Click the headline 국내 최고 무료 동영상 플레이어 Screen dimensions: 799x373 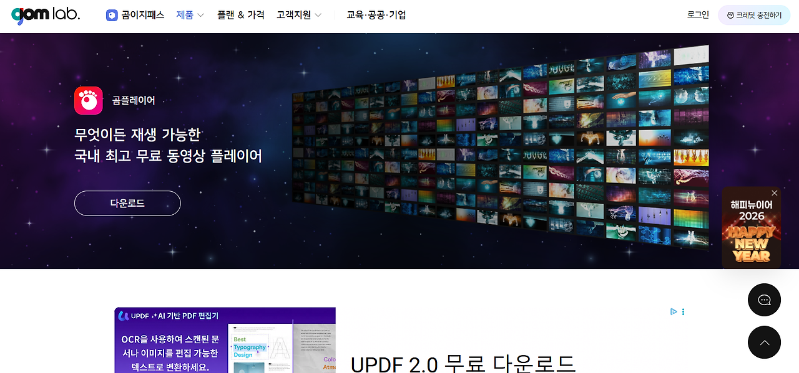click(x=168, y=156)
